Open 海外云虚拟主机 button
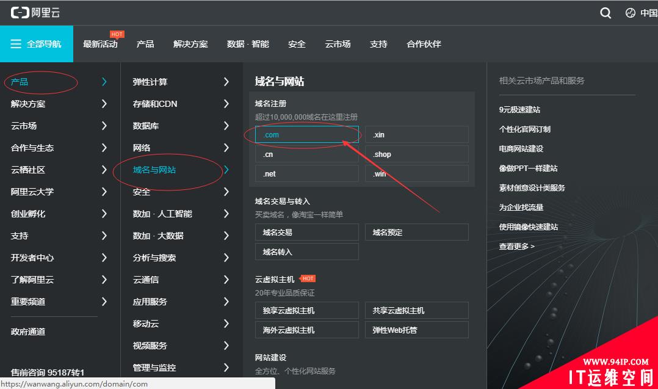Image resolution: width=658 pixels, height=389 pixels. coord(307,330)
